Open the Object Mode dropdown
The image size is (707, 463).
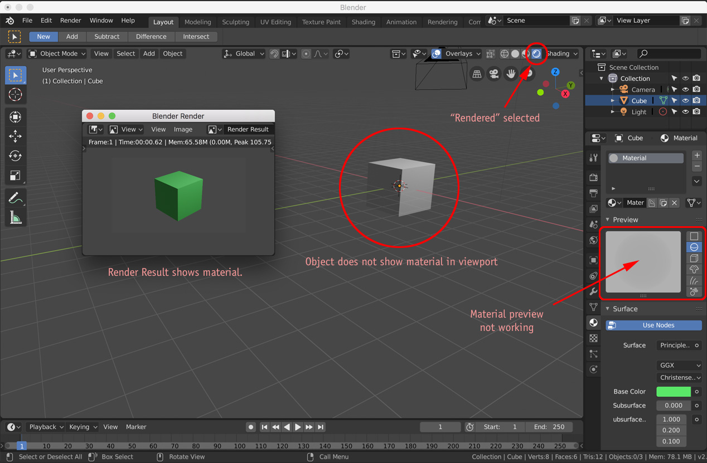(57, 53)
